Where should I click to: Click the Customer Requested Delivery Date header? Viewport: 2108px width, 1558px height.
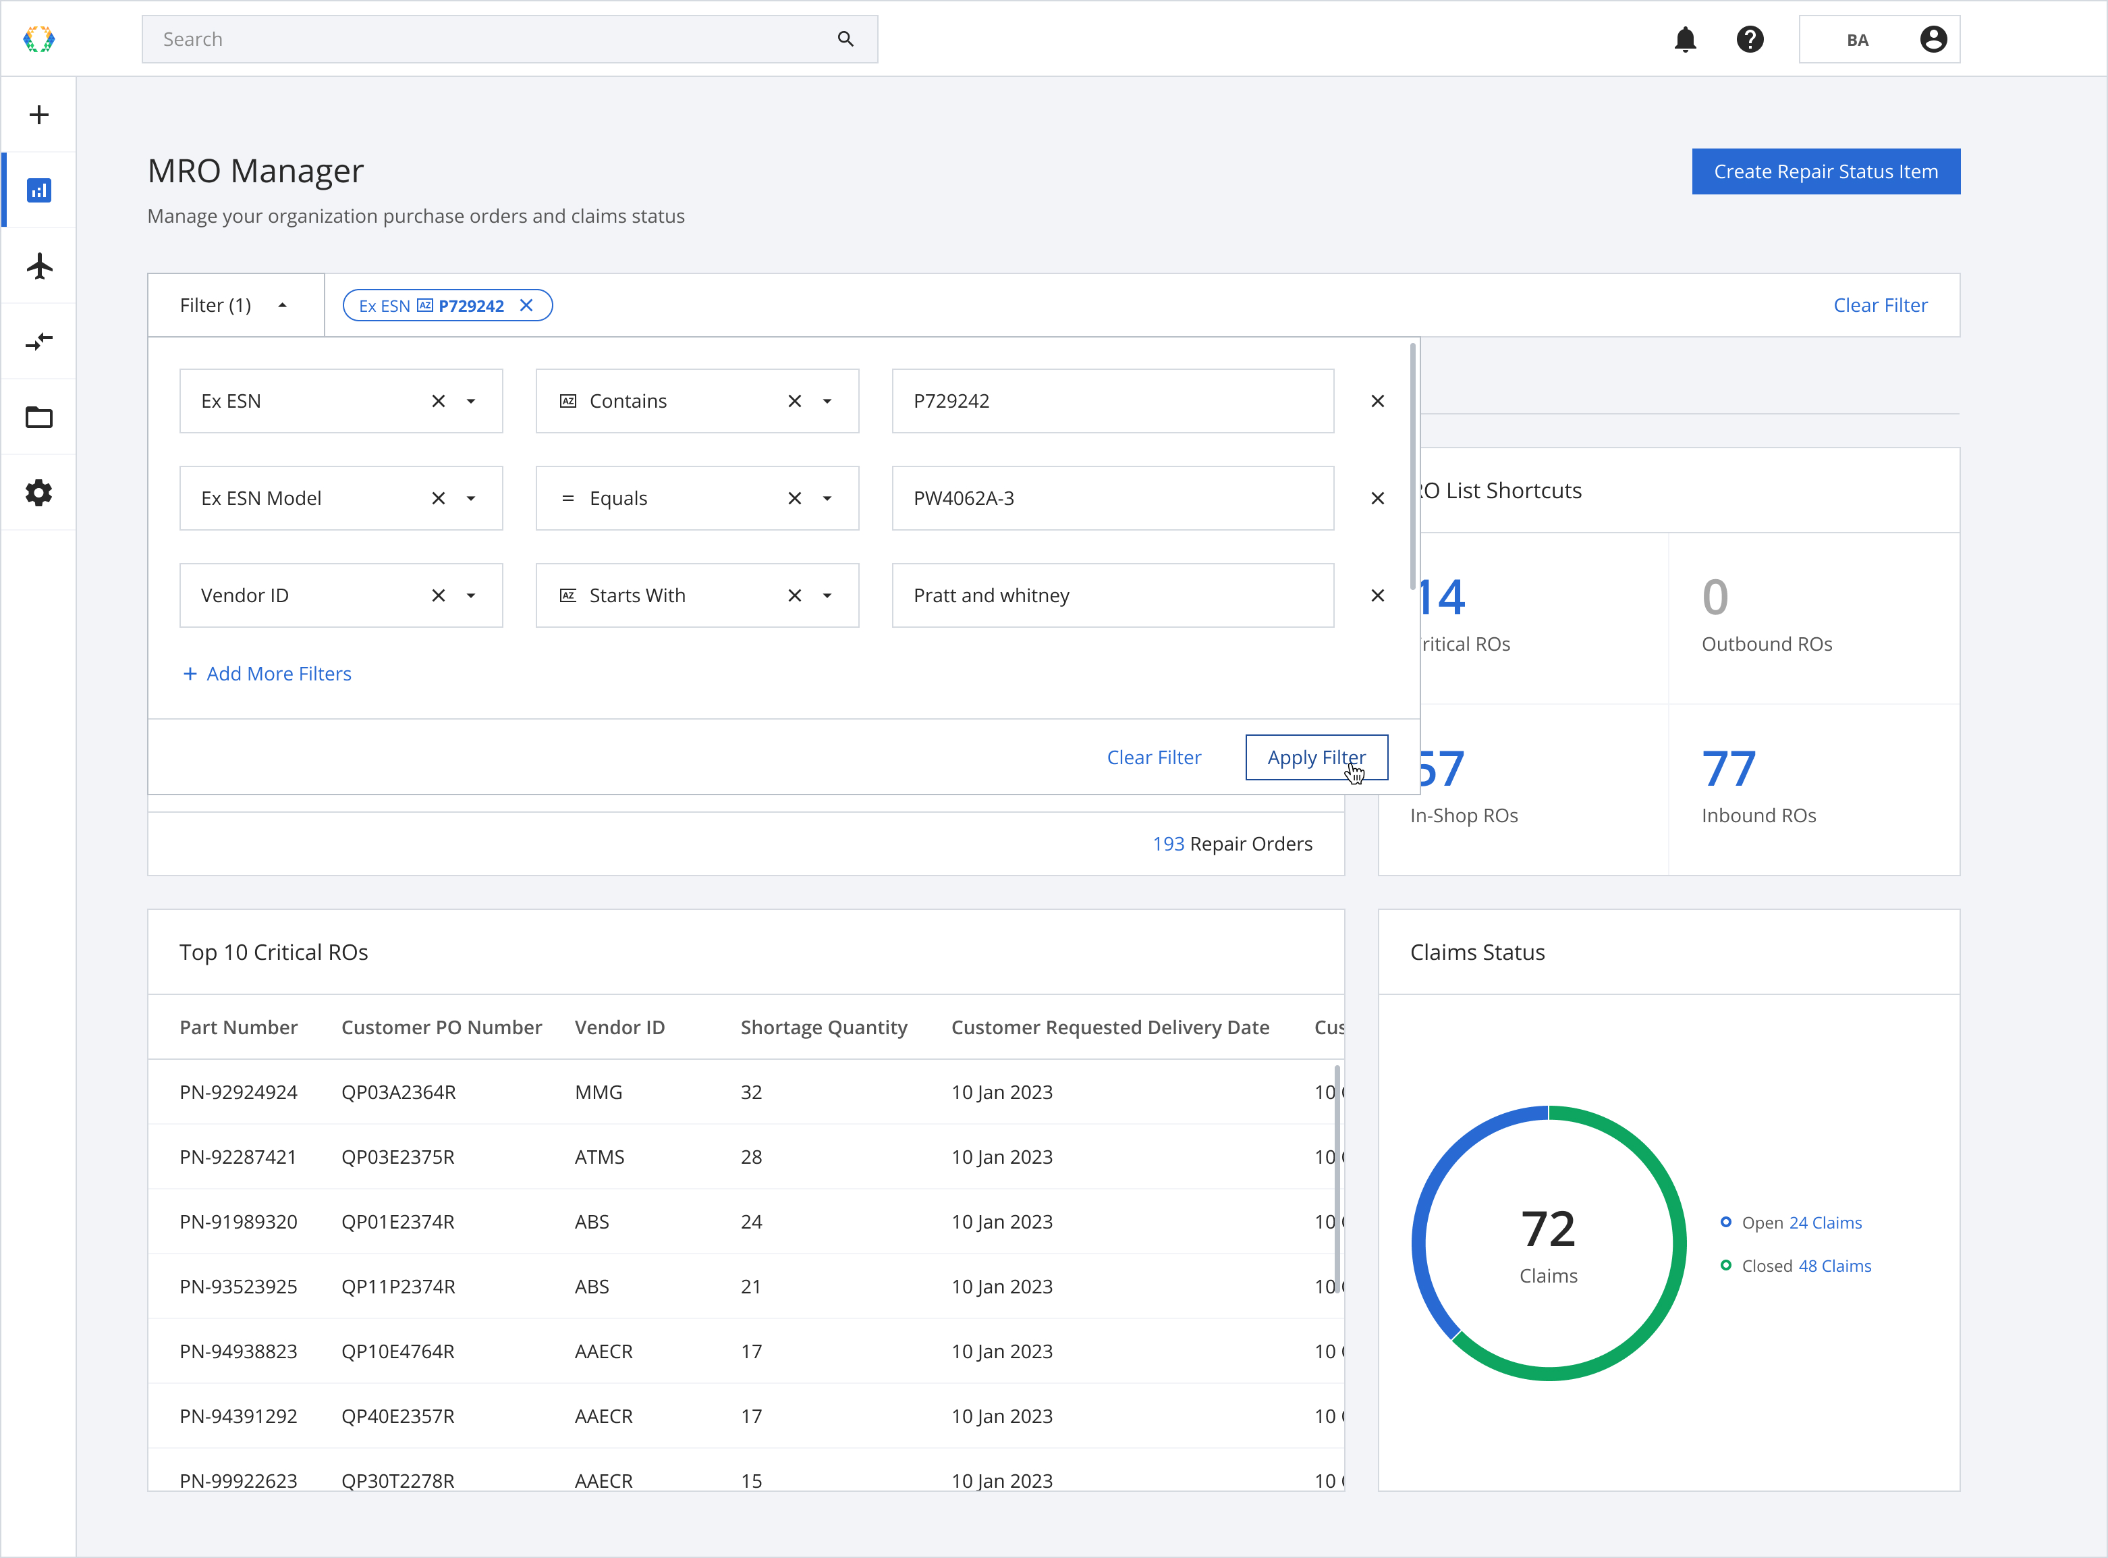1109,1027
